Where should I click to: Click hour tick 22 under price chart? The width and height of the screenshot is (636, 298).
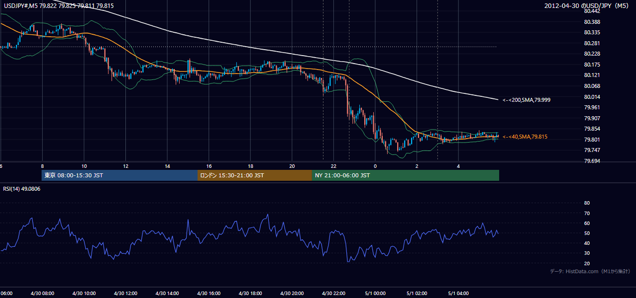pyautogui.click(x=334, y=166)
